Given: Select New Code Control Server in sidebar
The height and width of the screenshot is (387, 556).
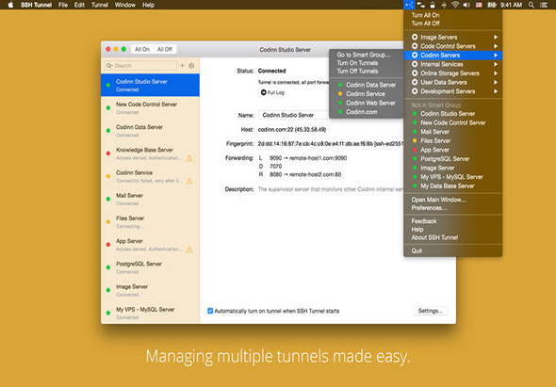Looking at the screenshot, I should (x=151, y=107).
